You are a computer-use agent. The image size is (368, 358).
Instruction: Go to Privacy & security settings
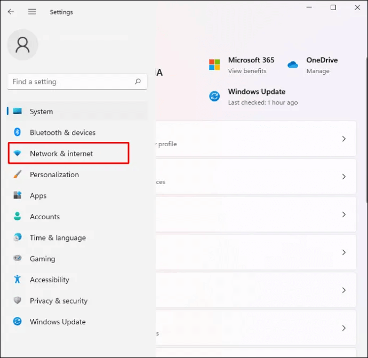58,301
